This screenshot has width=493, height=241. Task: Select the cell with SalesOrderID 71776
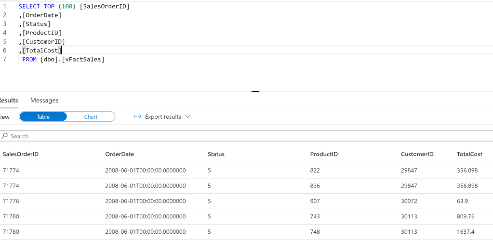click(x=11, y=201)
